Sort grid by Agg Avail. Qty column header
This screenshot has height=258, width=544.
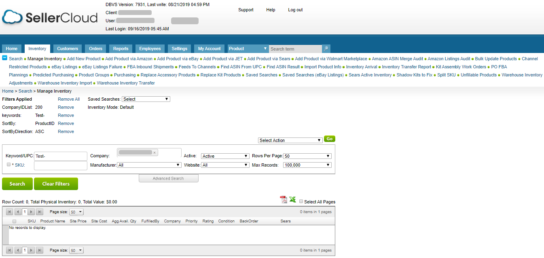coord(124,221)
